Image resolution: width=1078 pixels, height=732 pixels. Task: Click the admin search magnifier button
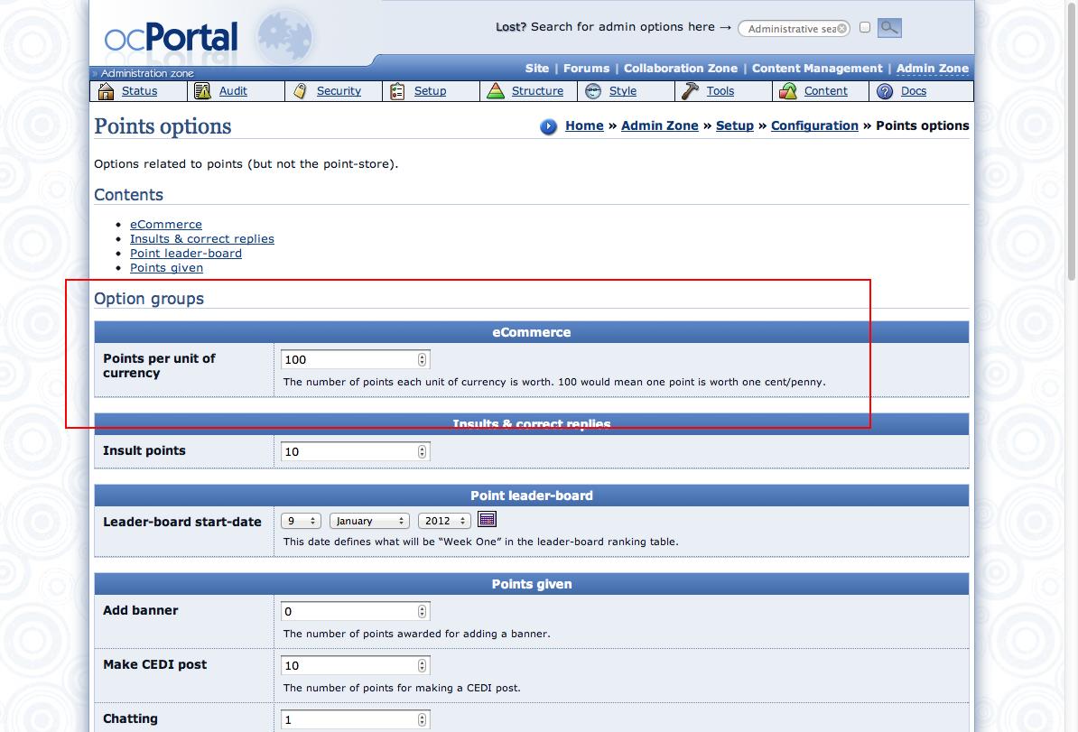coord(889,28)
